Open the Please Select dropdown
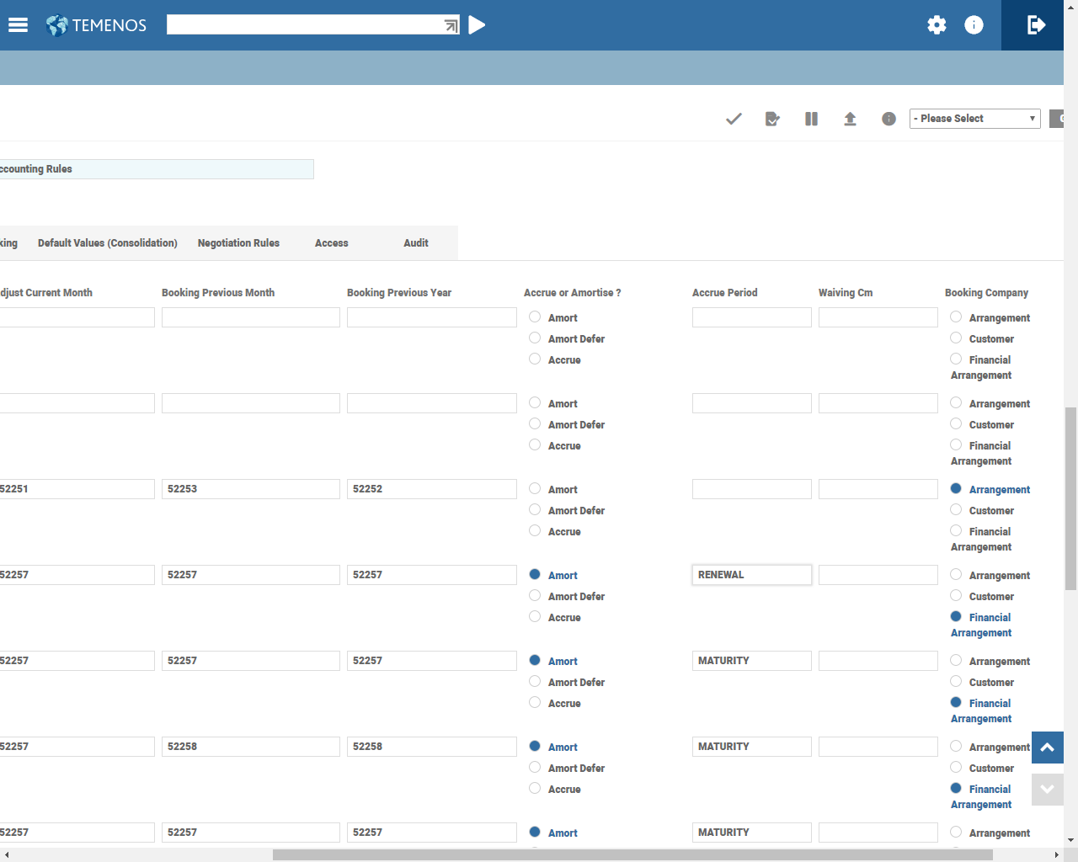The width and height of the screenshot is (1078, 862). pyautogui.click(x=974, y=119)
